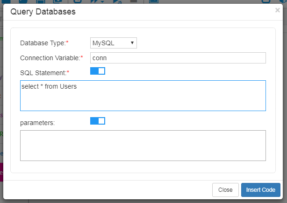The height and width of the screenshot is (203, 287).
Task: Click inside the SQL statement text area
Action: [143, 96]
